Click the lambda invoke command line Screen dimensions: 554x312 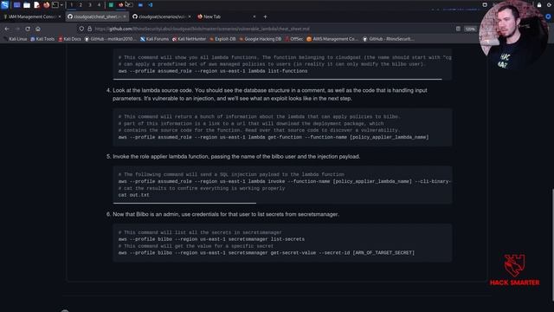tap(285, 181)
